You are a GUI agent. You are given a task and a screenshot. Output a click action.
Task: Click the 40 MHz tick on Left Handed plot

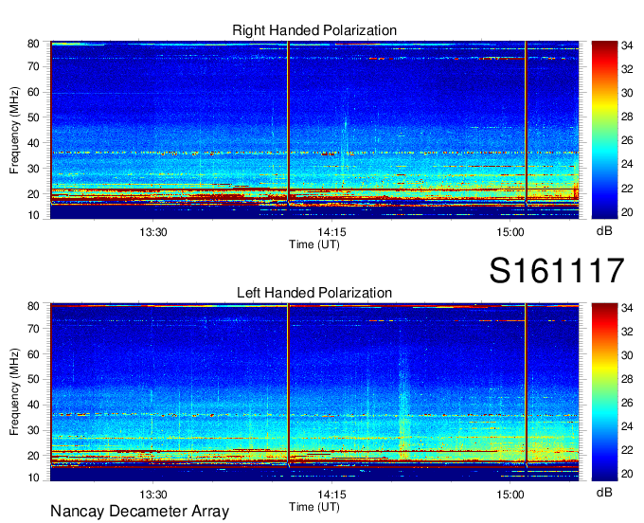click(x=33, y=405)
